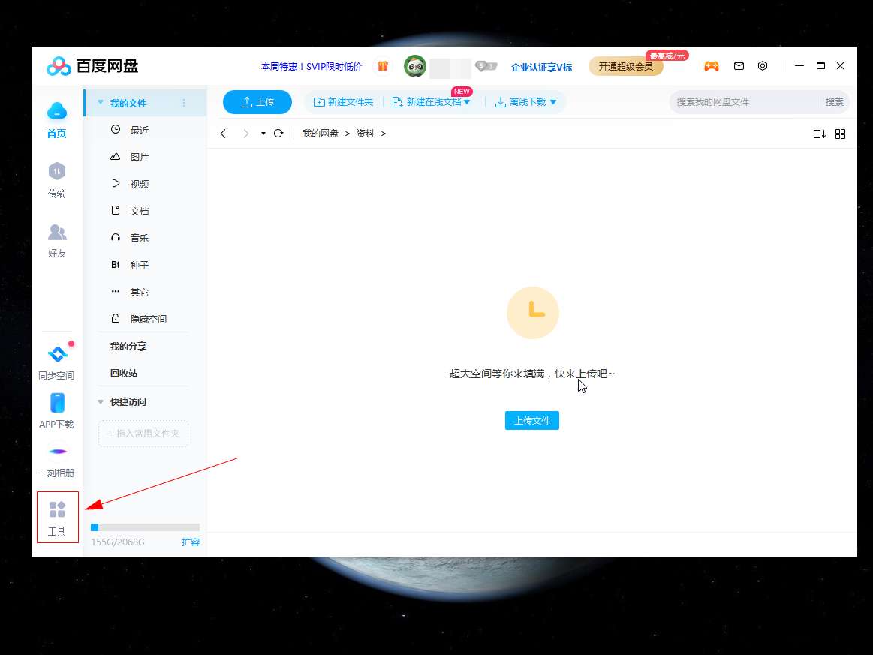Navigate to 我的网盘 breadcrumb

320,134
